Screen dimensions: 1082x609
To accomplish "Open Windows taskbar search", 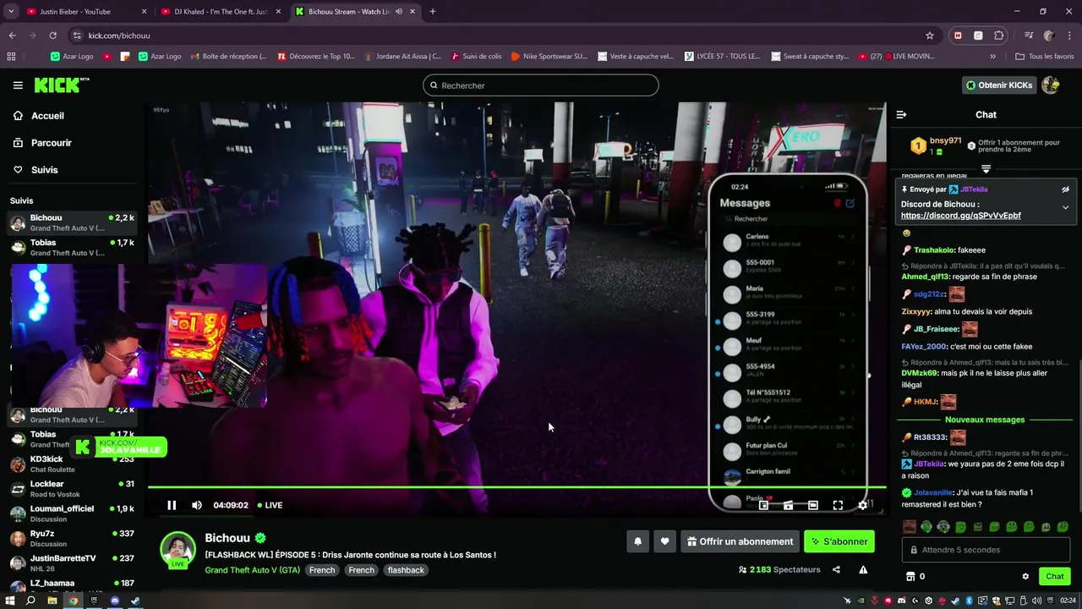I will [x=30, y=601].
